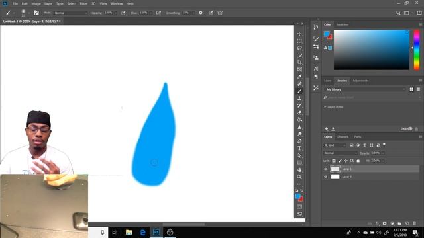This screenshot has height=238, width=424.
Task: Change the screen mode
Action: click(299, 214)
